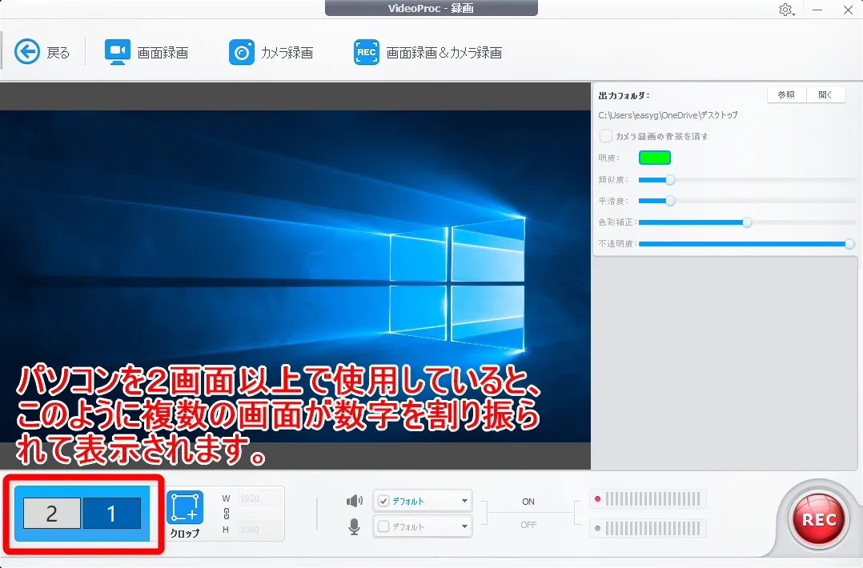Click the 参照 browse button
This screenshot has height=568, width=863.
tap(786, 94)
